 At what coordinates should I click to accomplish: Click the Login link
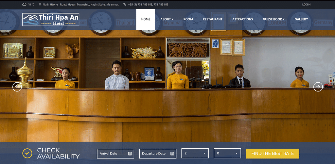click(x=306, y=5)
